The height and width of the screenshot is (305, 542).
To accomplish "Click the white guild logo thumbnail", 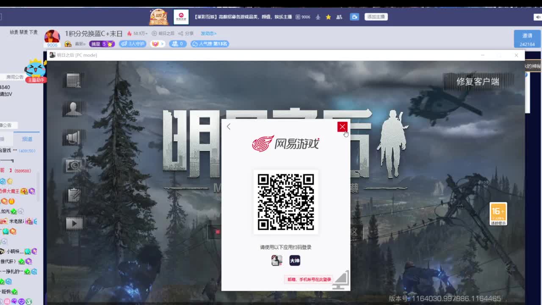I will coord(181,17).
